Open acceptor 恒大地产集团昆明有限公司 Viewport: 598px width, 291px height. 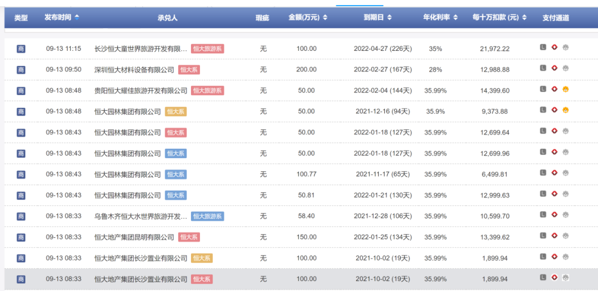point(134,237)
